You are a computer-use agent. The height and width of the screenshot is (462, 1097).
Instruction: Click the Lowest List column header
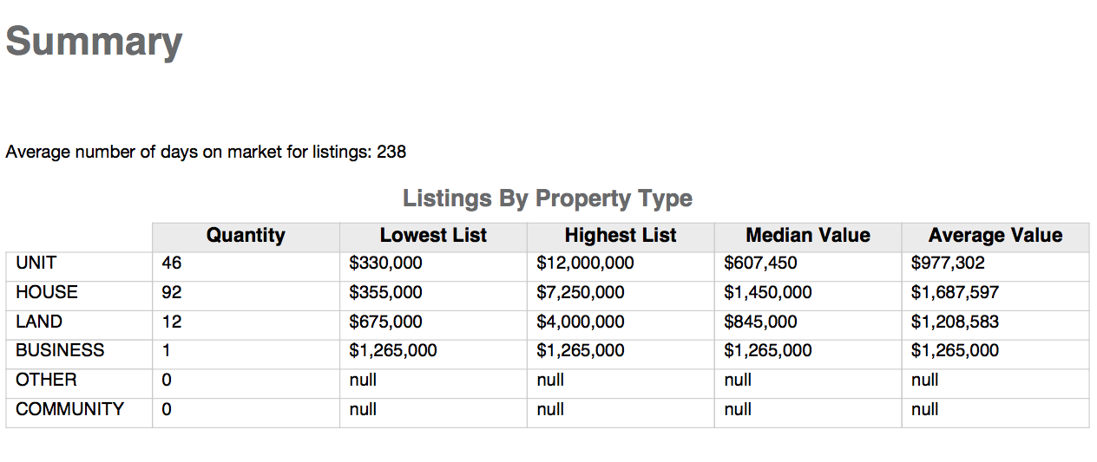pyautogui.click(x=433, y=236)
